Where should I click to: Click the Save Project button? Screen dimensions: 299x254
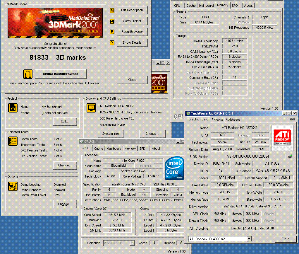[132, 21]
